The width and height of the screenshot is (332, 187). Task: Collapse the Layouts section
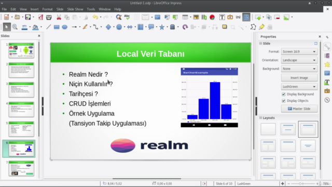260,118
